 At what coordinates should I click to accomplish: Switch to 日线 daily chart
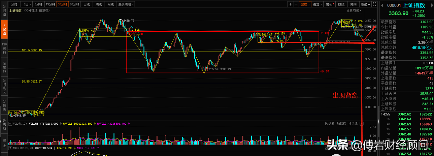pyautogui.click(x=87, y=4)
